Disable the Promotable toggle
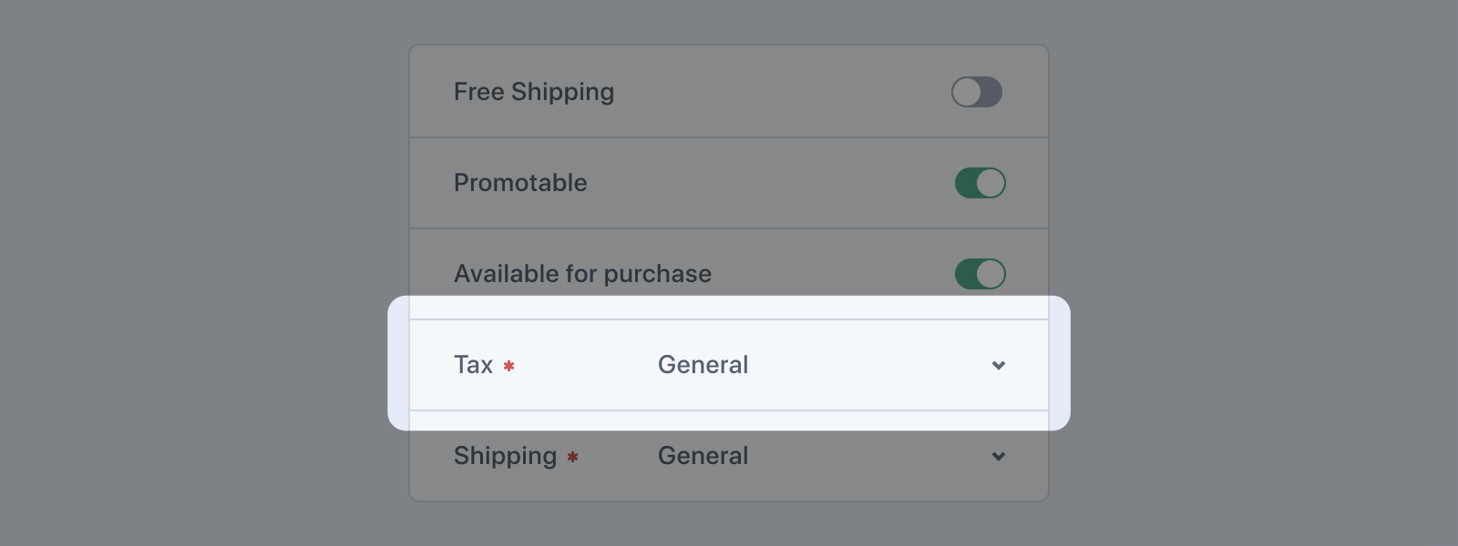This screenshot has width=1458, height=546. tap(980, 183)
